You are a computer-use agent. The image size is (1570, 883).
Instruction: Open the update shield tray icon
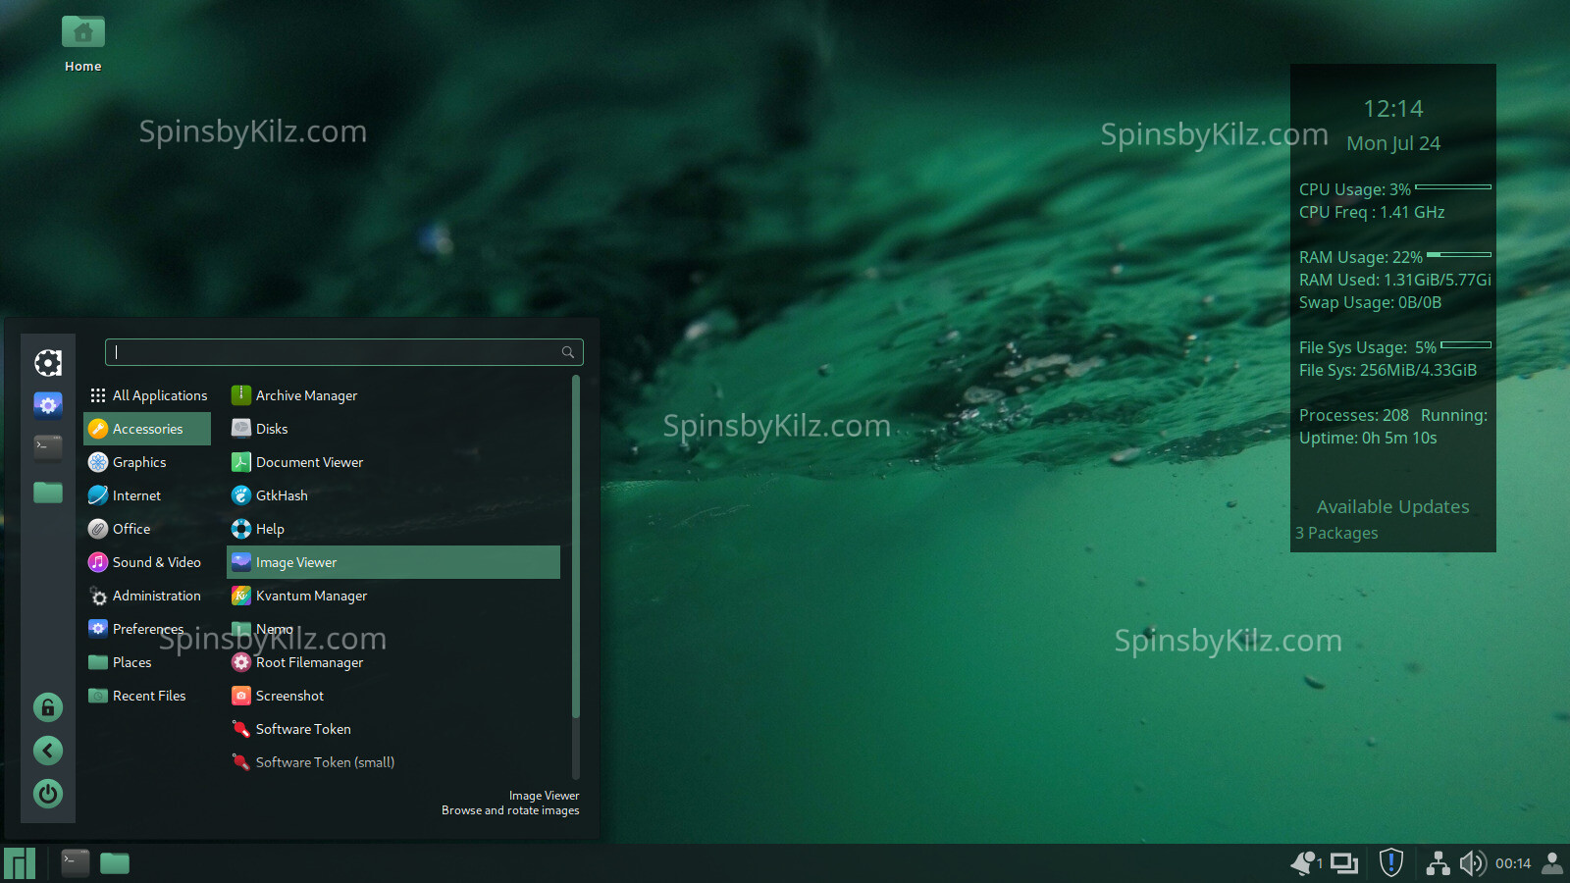click(1390, 863)
